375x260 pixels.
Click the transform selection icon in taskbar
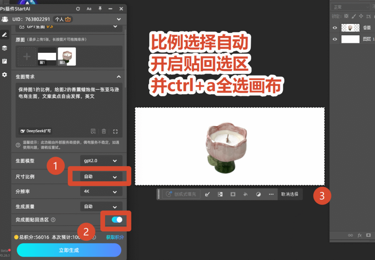tap(220, 194)
